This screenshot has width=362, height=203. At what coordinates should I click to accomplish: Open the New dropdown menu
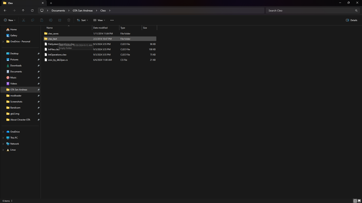(10, 20)
